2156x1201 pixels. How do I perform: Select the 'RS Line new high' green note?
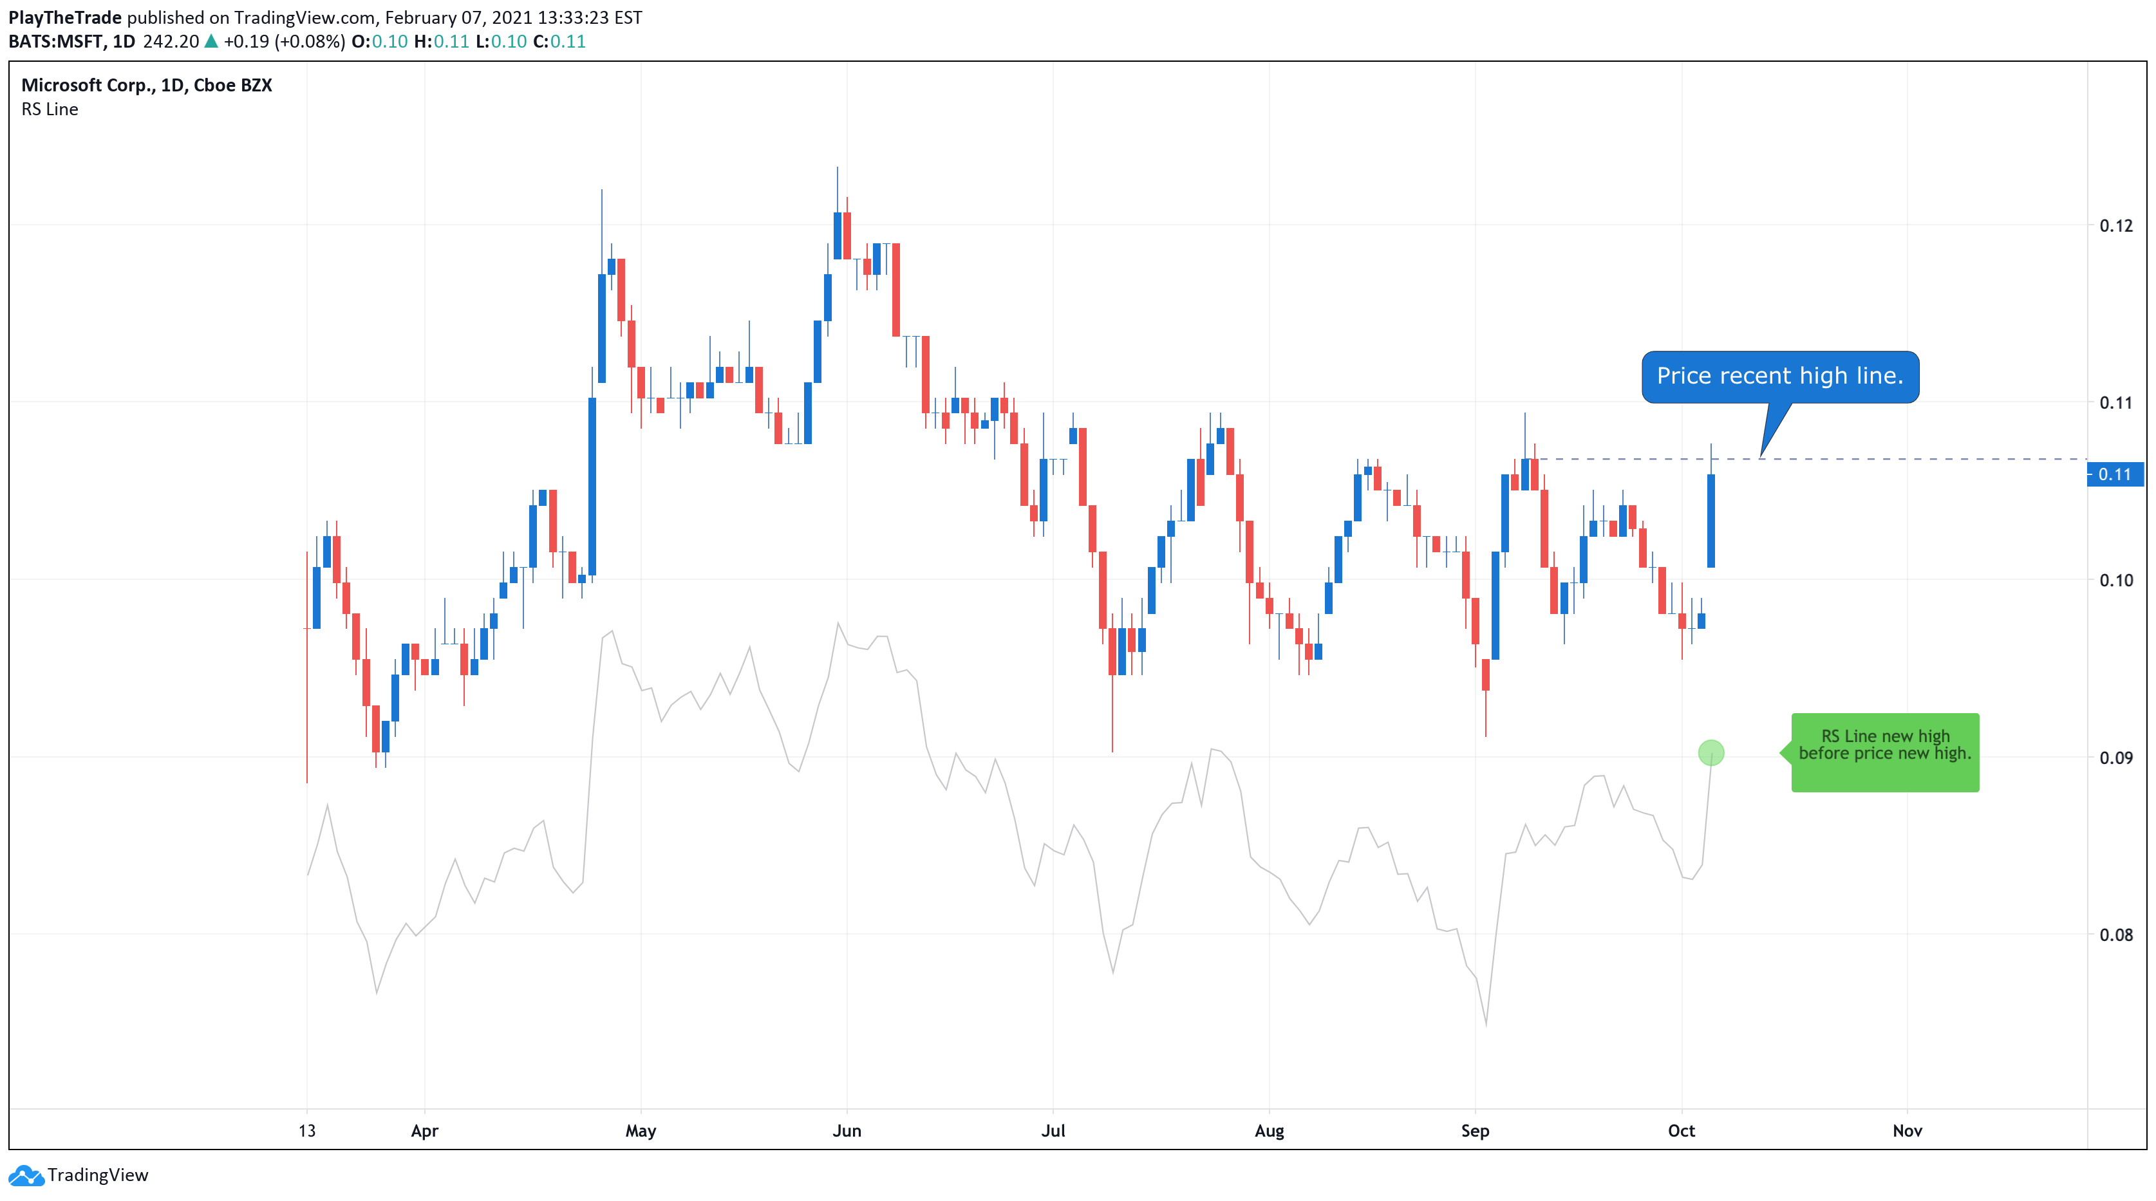[x=1885, y=752]
